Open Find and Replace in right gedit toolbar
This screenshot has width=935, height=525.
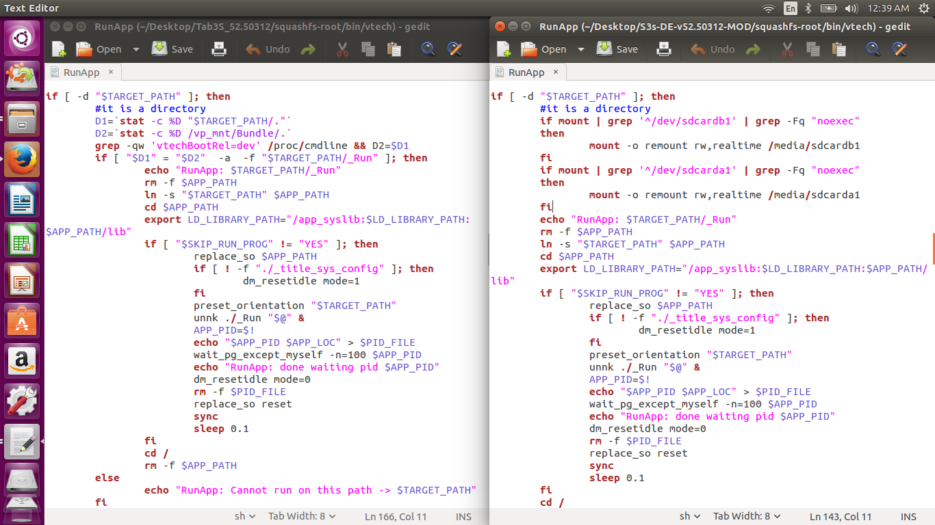[899, 49]
